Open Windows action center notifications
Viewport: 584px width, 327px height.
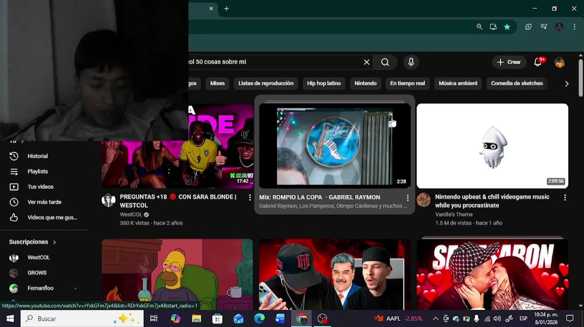tap(570, 318)
